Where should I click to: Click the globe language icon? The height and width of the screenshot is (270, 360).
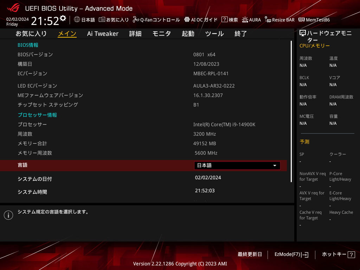[x=77, y=20]
